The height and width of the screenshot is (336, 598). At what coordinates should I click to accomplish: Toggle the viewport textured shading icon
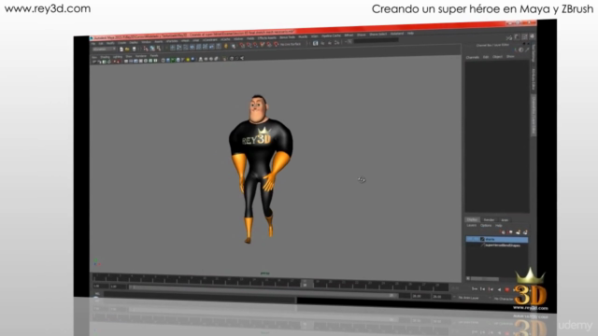(x=183, y=60)
